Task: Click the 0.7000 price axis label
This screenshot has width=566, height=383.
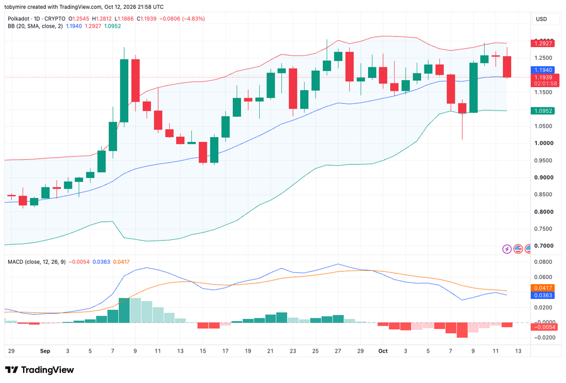Action: 544,246
